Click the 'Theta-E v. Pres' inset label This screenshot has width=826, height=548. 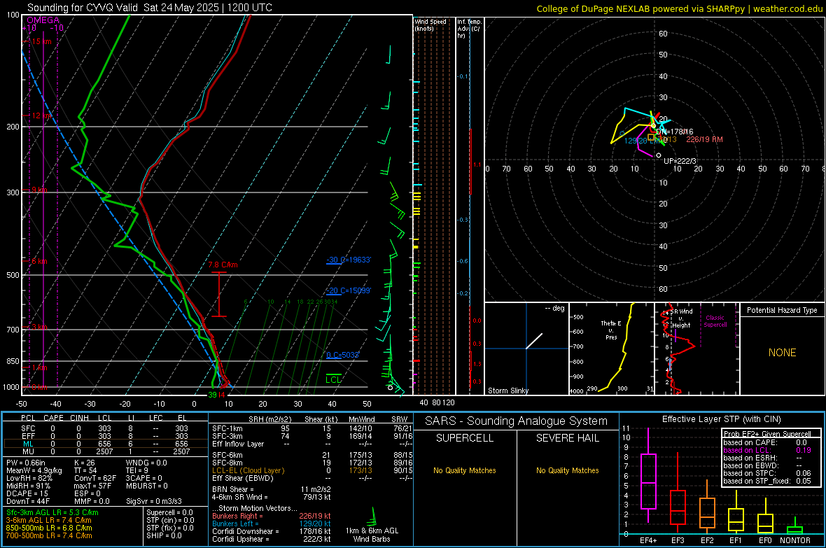click(611, 330)
